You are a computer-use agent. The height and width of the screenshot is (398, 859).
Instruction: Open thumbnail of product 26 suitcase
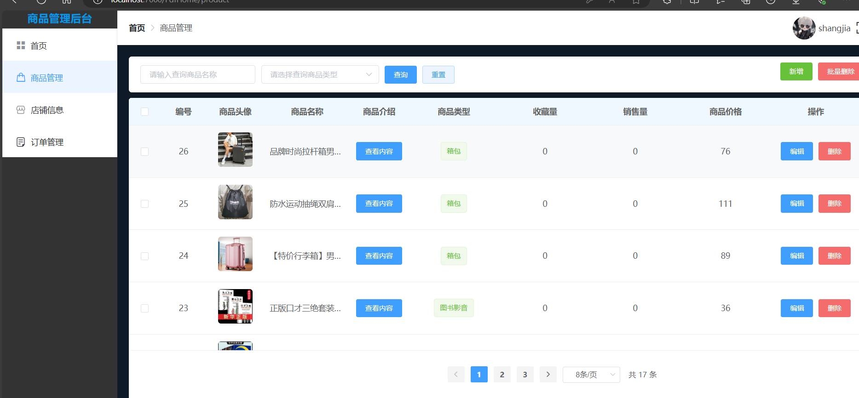(235, 149)
